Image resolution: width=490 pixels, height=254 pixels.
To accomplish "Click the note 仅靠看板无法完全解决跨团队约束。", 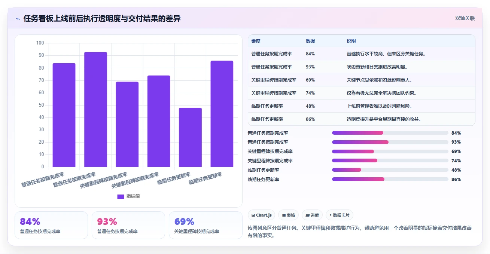I will coord(382,93).
